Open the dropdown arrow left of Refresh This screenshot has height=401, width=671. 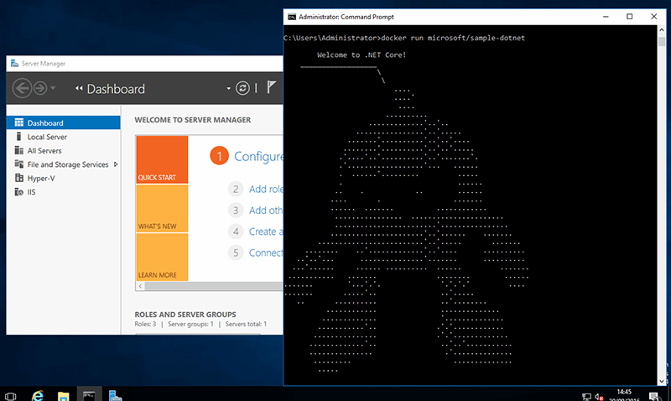pos(228,88)
